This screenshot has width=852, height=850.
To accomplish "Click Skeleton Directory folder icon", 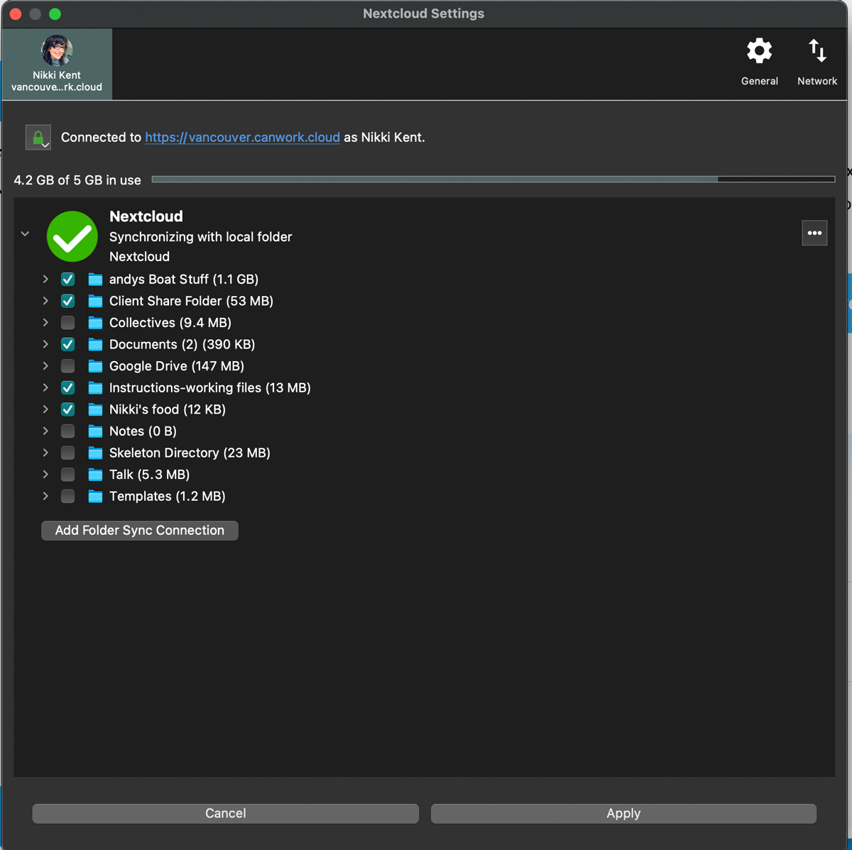I will pyautogui.click(x=95, y=453).
